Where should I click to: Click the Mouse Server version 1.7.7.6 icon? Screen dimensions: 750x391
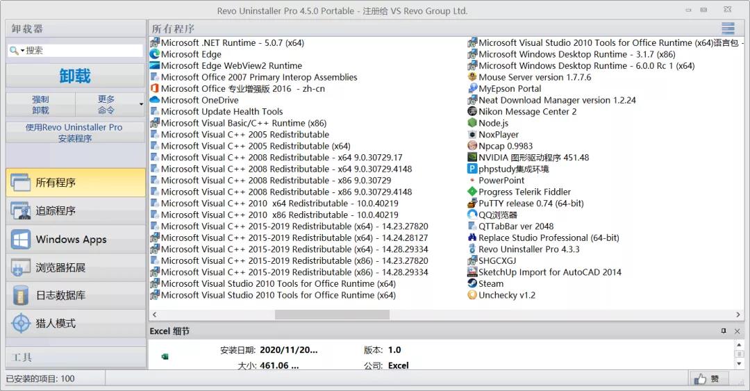472,77
